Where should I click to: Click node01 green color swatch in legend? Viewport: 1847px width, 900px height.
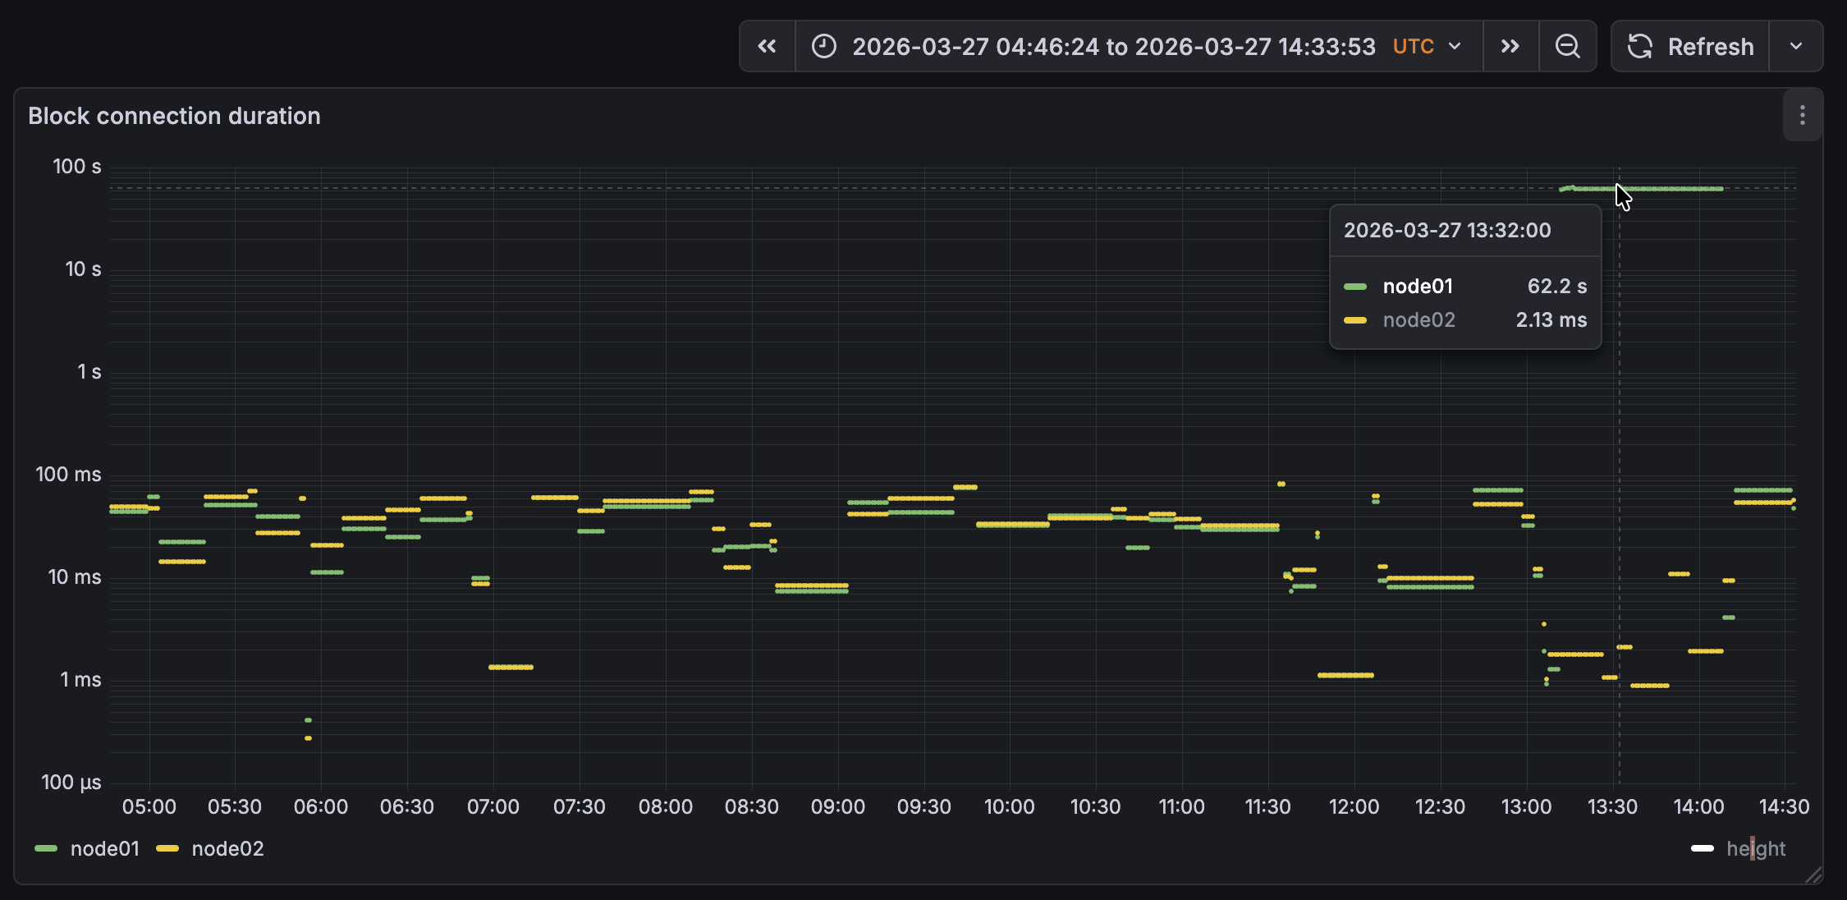(x=46, y=848)
